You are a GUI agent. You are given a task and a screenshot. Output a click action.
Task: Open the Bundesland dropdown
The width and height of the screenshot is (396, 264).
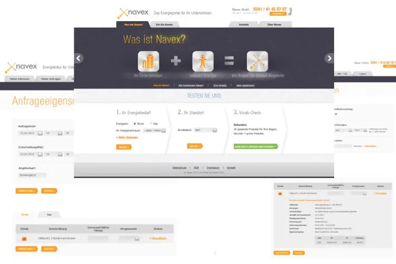[x=206, y=130]
